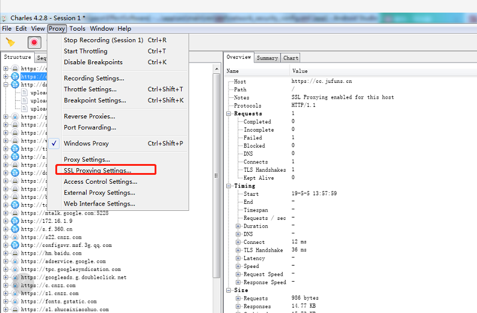The width and height of the screenshot is (477, 313).
Task: Select https://c.cnzz.com host row
Action: pos(48,285)
